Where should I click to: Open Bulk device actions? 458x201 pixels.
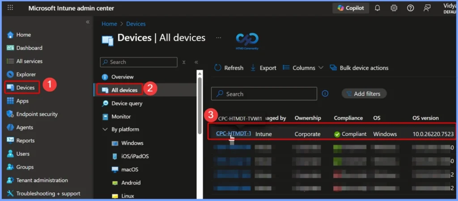[x=359, y=68]
